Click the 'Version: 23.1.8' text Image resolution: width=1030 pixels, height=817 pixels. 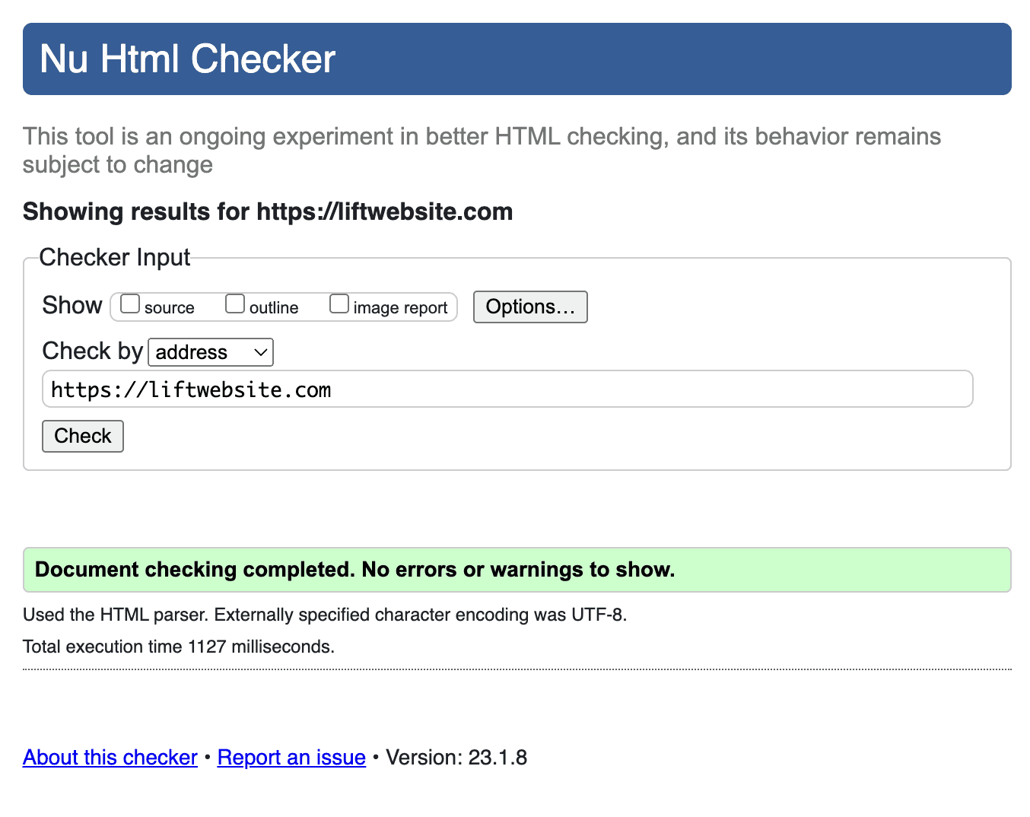[456, 758]
